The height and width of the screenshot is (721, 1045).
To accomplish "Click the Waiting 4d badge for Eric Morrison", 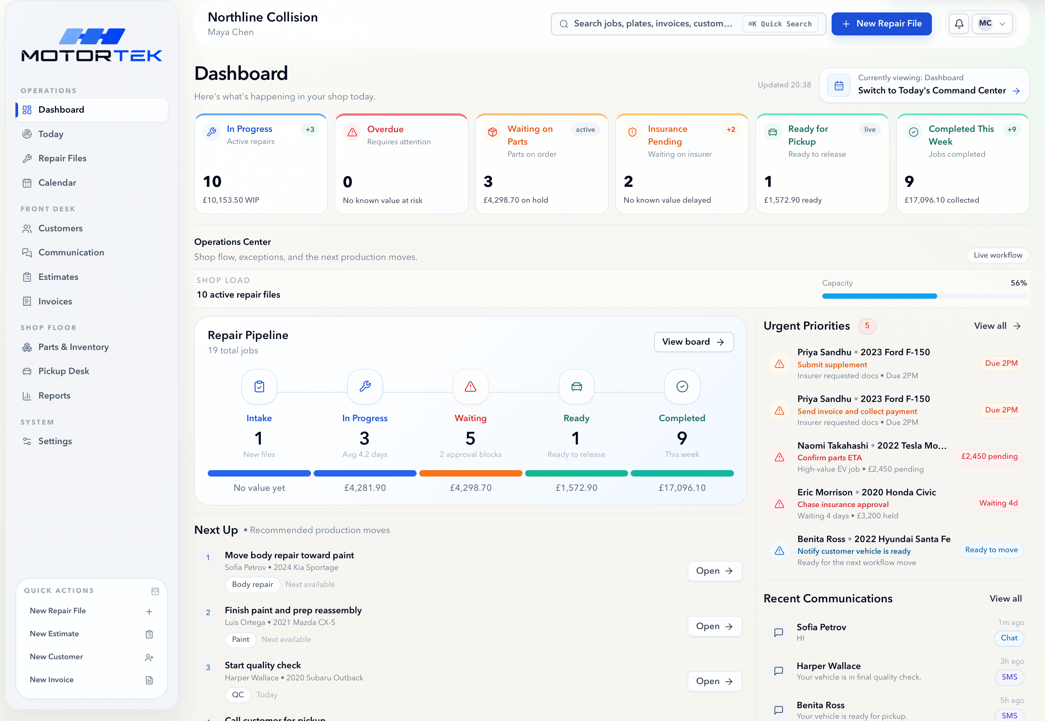I will (998, 503).
